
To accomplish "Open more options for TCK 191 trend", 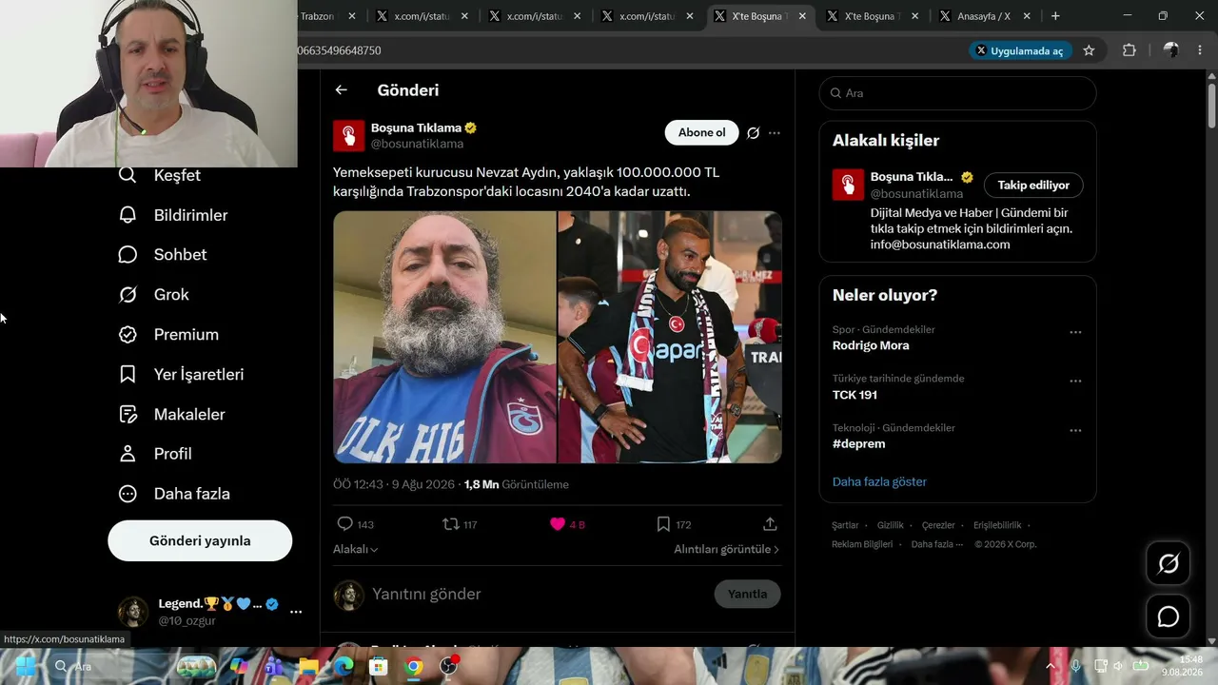I will [x=1075, y=382].
